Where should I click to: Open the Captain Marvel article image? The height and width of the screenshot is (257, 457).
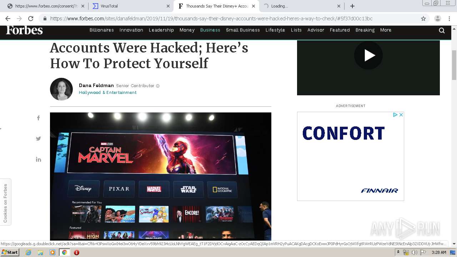point(161,176)
